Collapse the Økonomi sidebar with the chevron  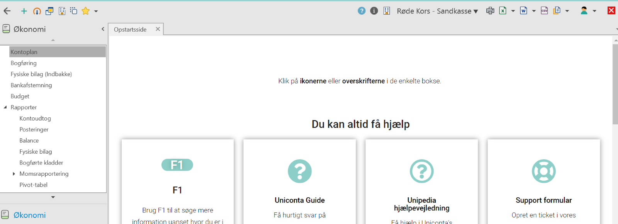click(103, 29)
